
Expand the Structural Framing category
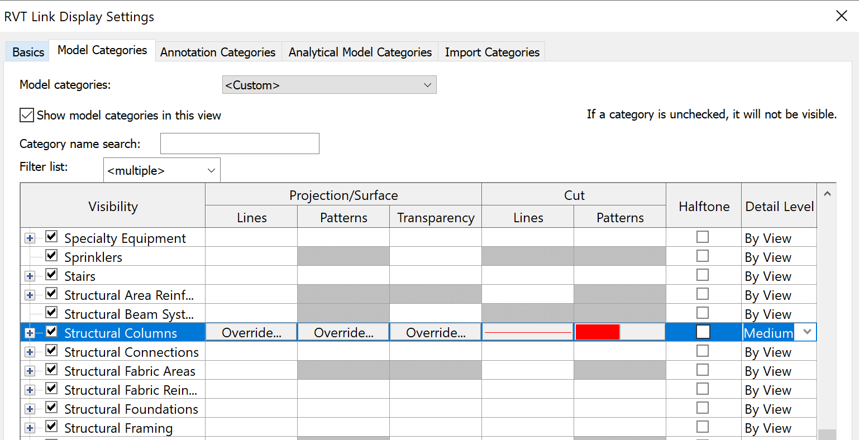coord(30,428)
